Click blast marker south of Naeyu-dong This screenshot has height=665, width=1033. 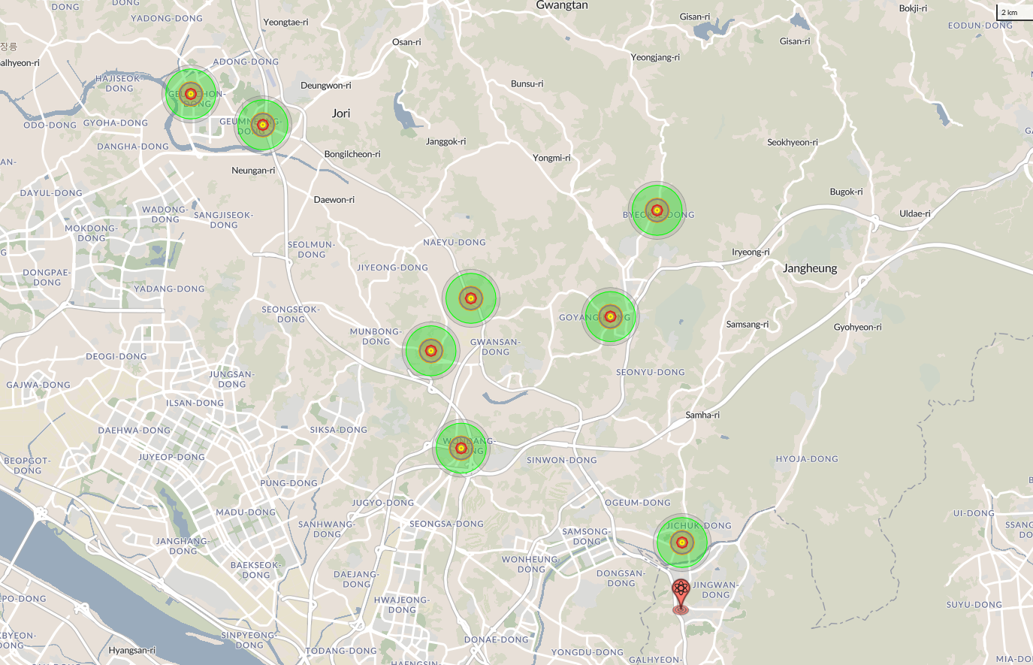point(471,298)
